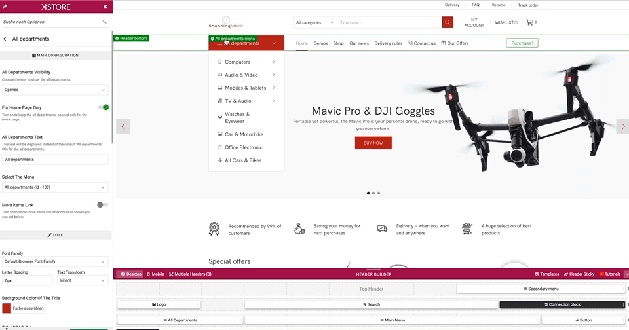Open the Delivery rules menu item

(x=389, y=43)
